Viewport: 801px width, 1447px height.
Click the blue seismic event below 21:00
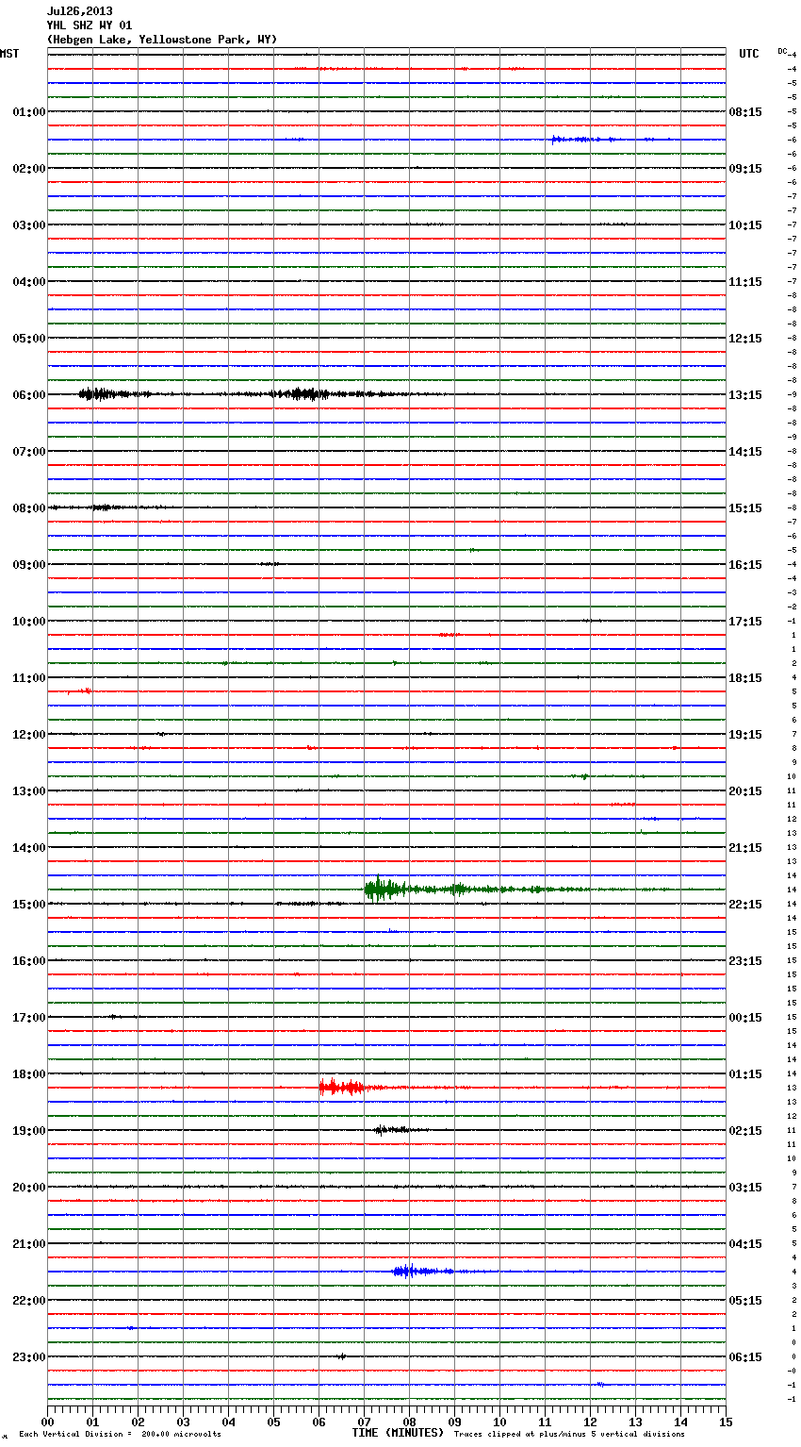413,1272
